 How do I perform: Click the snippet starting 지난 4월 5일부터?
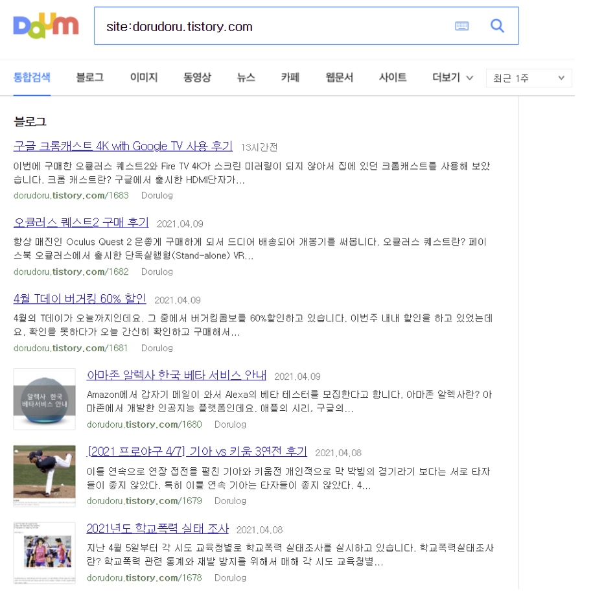pos(290,555)
